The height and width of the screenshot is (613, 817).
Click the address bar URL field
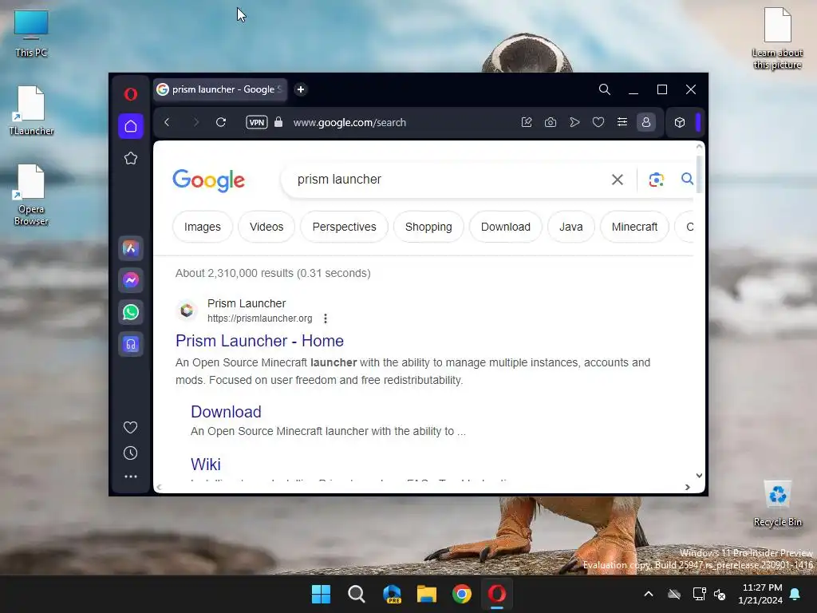(349, 122)
